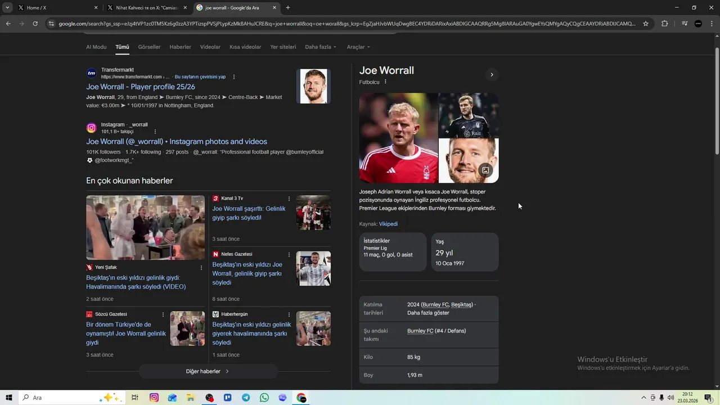
Task: Bookmark this page with the star icon
Action: point(646,24)
